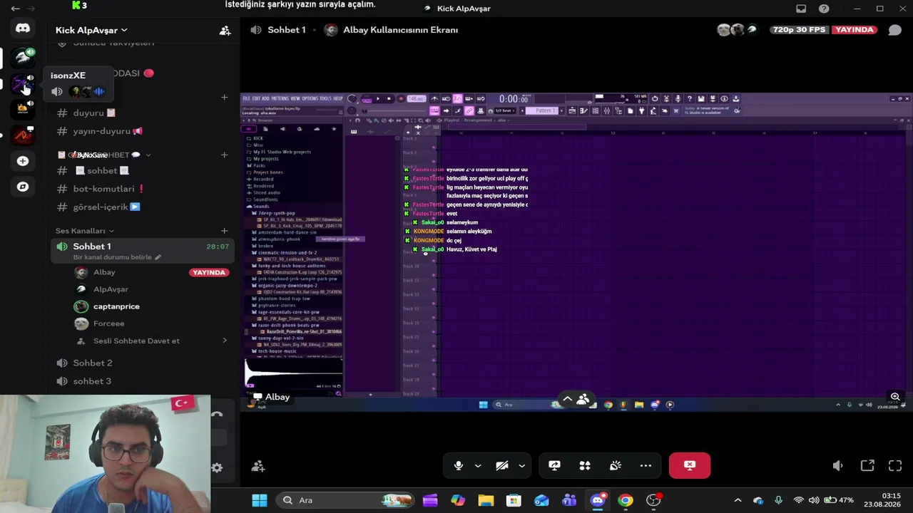Invite people to the Kick AlpAvşar server

pos(225,31)
